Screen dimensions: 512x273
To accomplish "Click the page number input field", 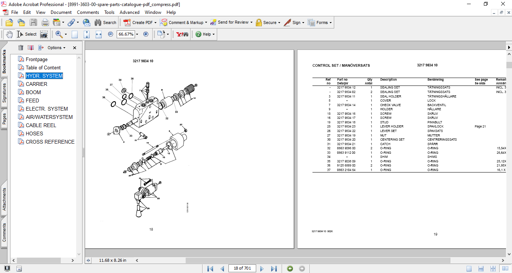I will pos(242,268).
